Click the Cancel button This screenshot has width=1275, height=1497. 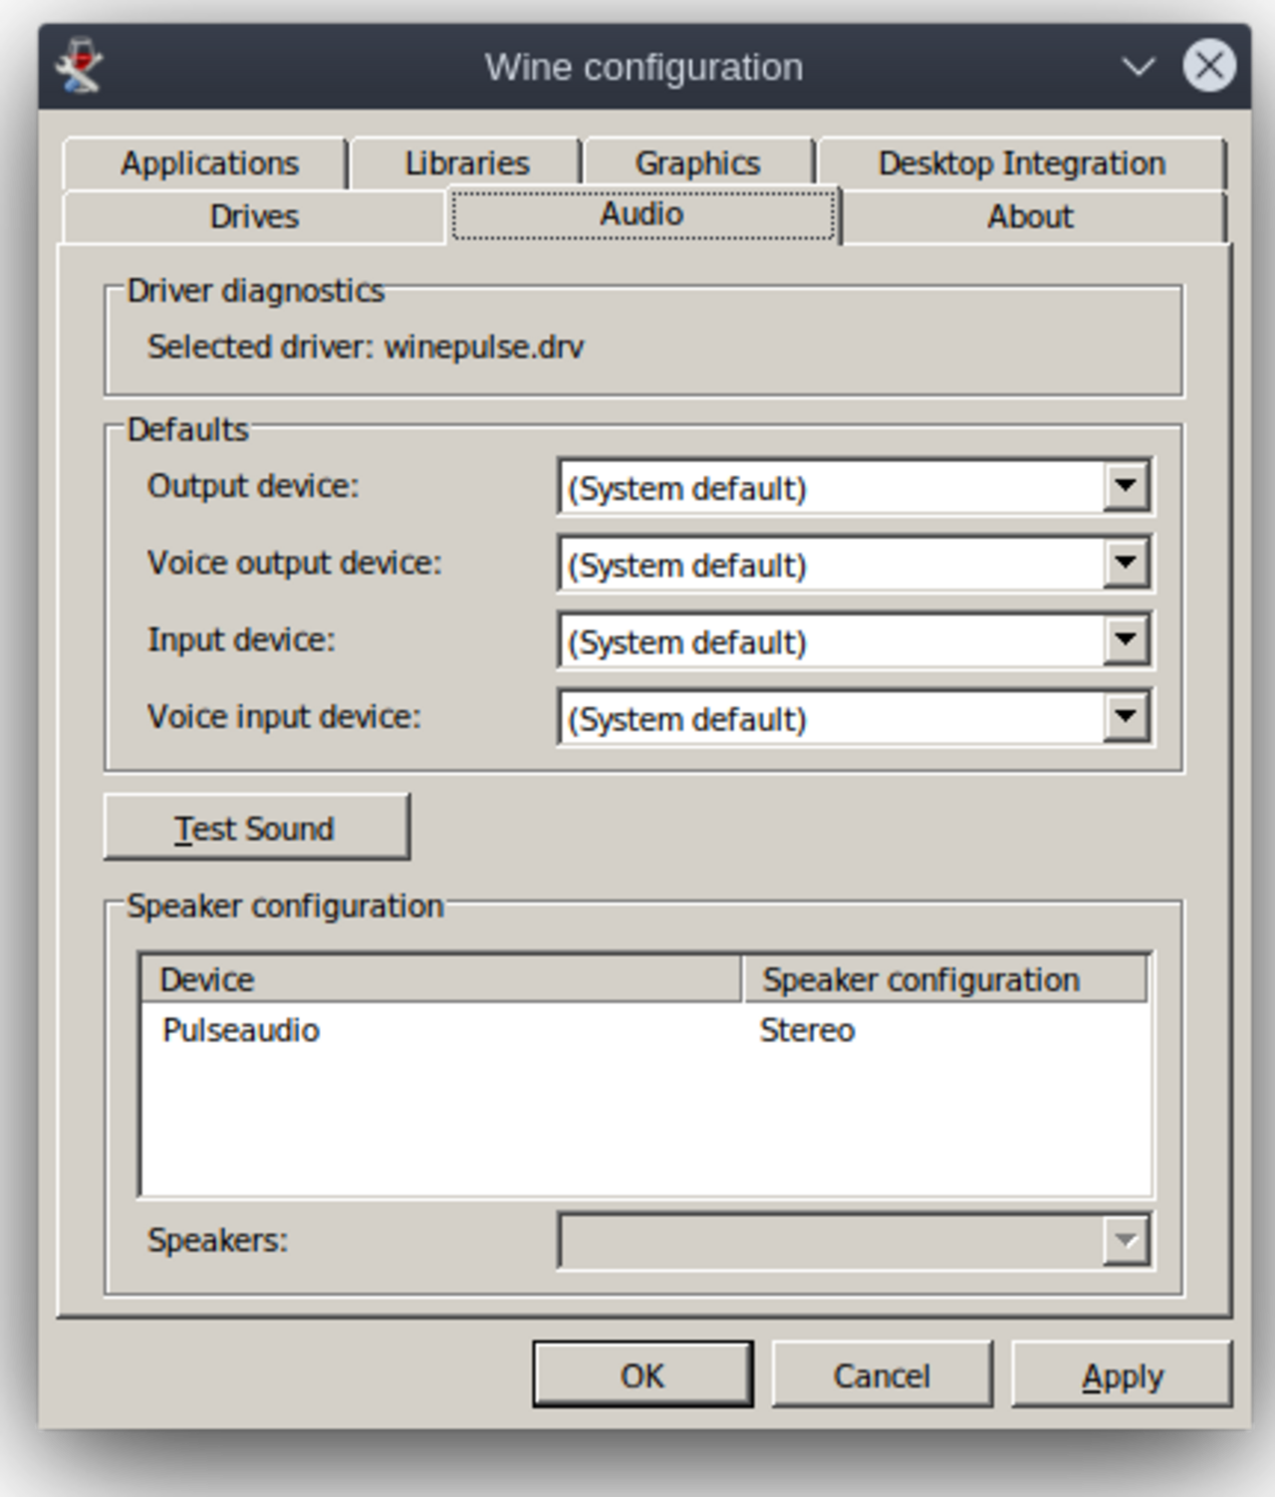pos(882,1374)
